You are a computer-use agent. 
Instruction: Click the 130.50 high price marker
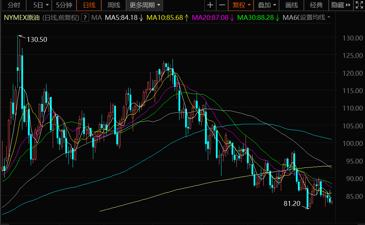37,39
